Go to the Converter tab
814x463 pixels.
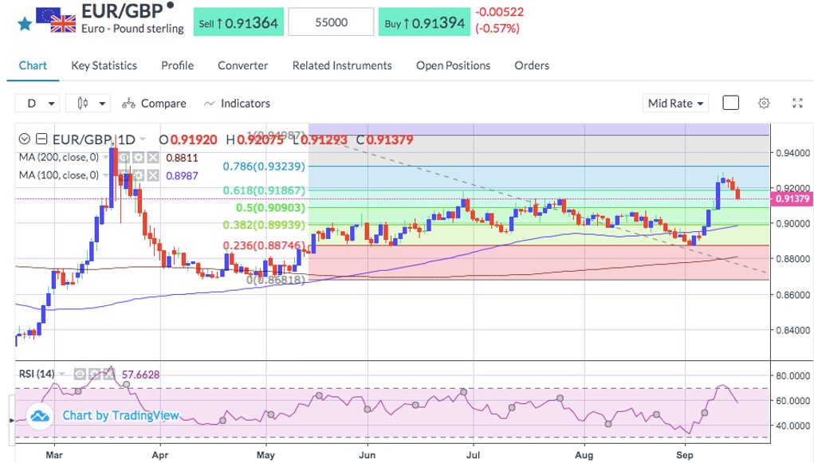click(243, 65)
